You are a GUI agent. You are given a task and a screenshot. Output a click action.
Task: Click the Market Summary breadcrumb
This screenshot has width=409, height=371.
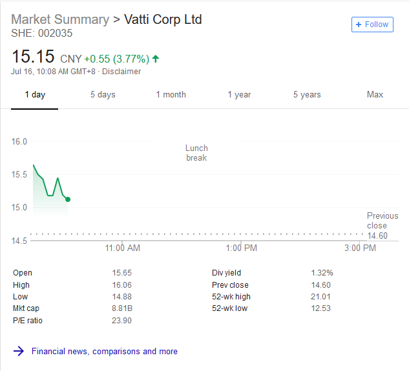point(60,19)
